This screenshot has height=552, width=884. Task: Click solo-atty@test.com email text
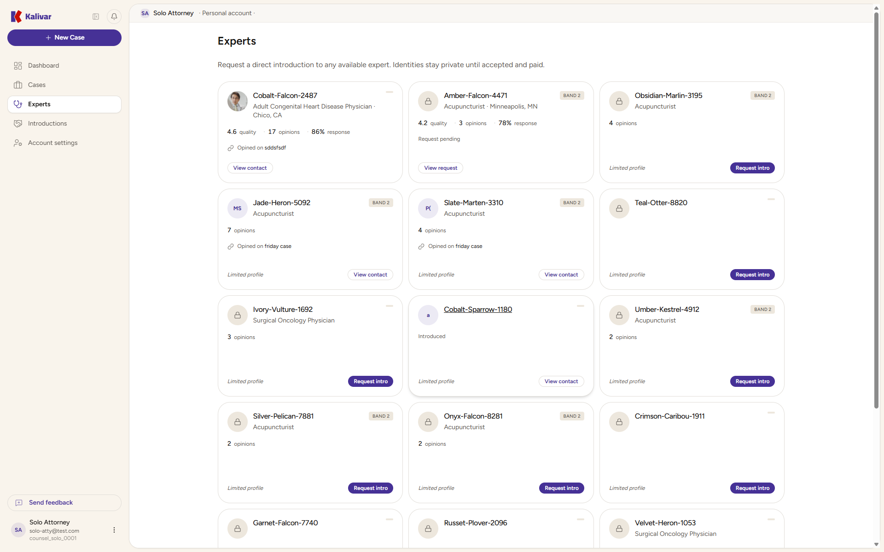pyautogui.click(x=54, y=531)
